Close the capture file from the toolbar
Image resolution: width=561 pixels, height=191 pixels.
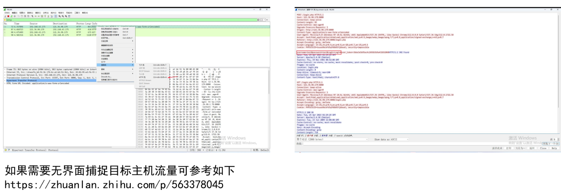25,16
